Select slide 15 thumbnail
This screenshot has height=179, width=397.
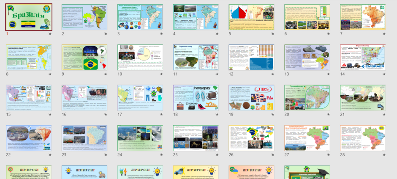(29, 98)
